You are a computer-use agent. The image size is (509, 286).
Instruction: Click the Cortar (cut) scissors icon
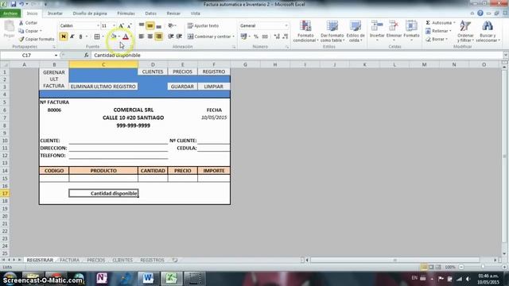(x=21, y=23)
